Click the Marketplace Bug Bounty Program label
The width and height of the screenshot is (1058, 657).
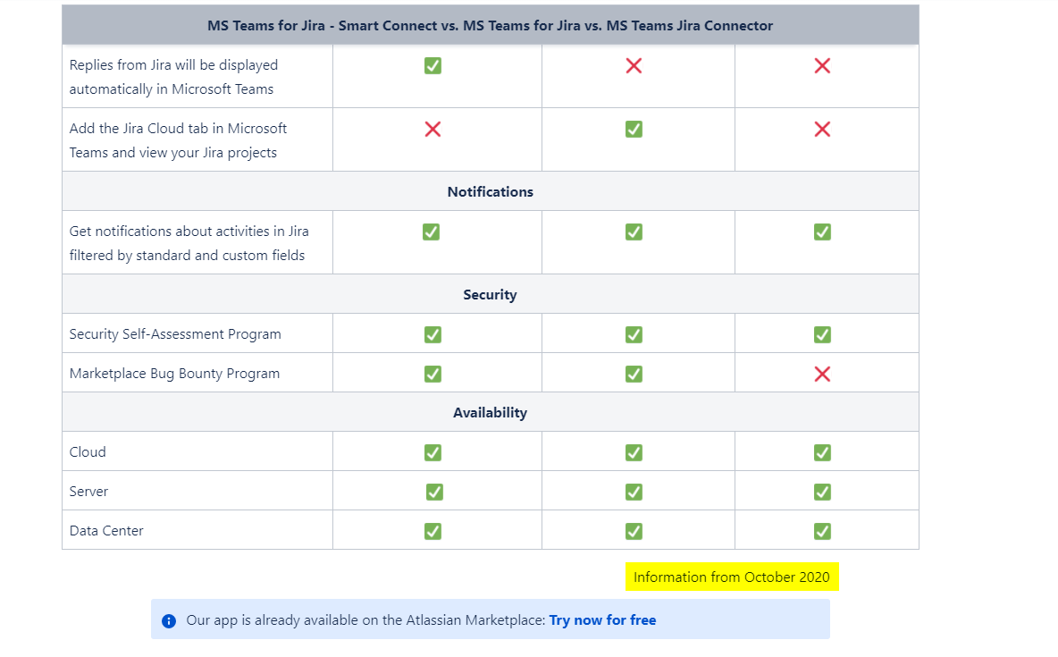pyautogui.click(x=175, y=374)
